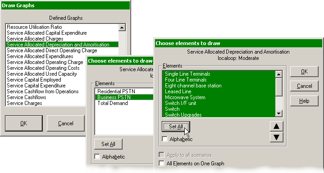Click Elements list scrollbar down arrow
The image size is (324, 173).
279,113
